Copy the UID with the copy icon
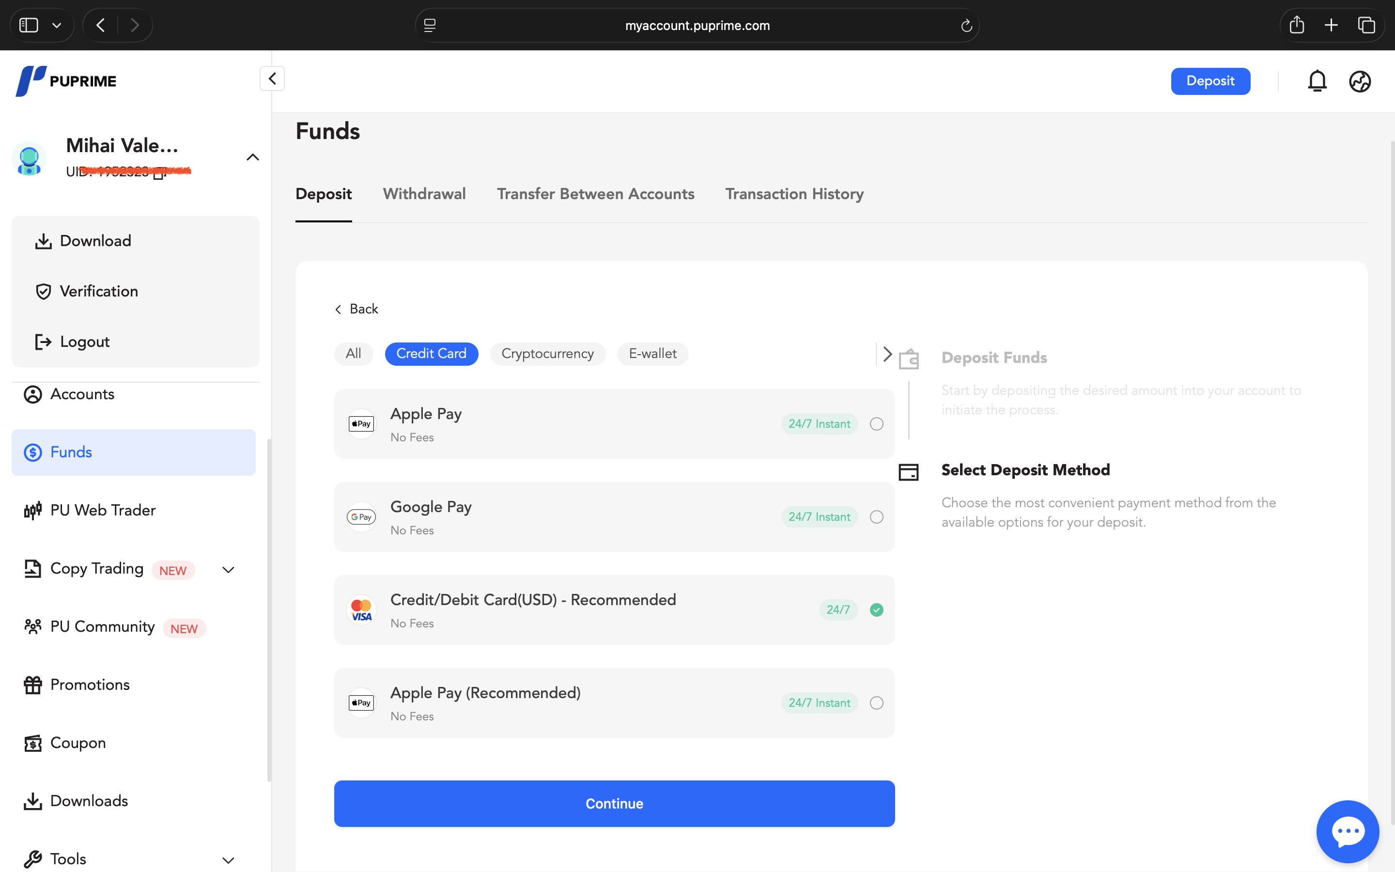Image resolution: width=1395 pixels, height=872 pixels. pos(159,172)
